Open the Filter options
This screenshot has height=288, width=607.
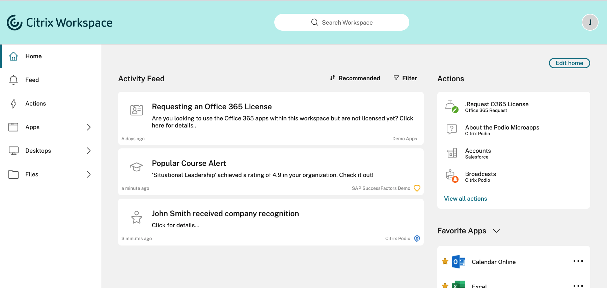405,78
